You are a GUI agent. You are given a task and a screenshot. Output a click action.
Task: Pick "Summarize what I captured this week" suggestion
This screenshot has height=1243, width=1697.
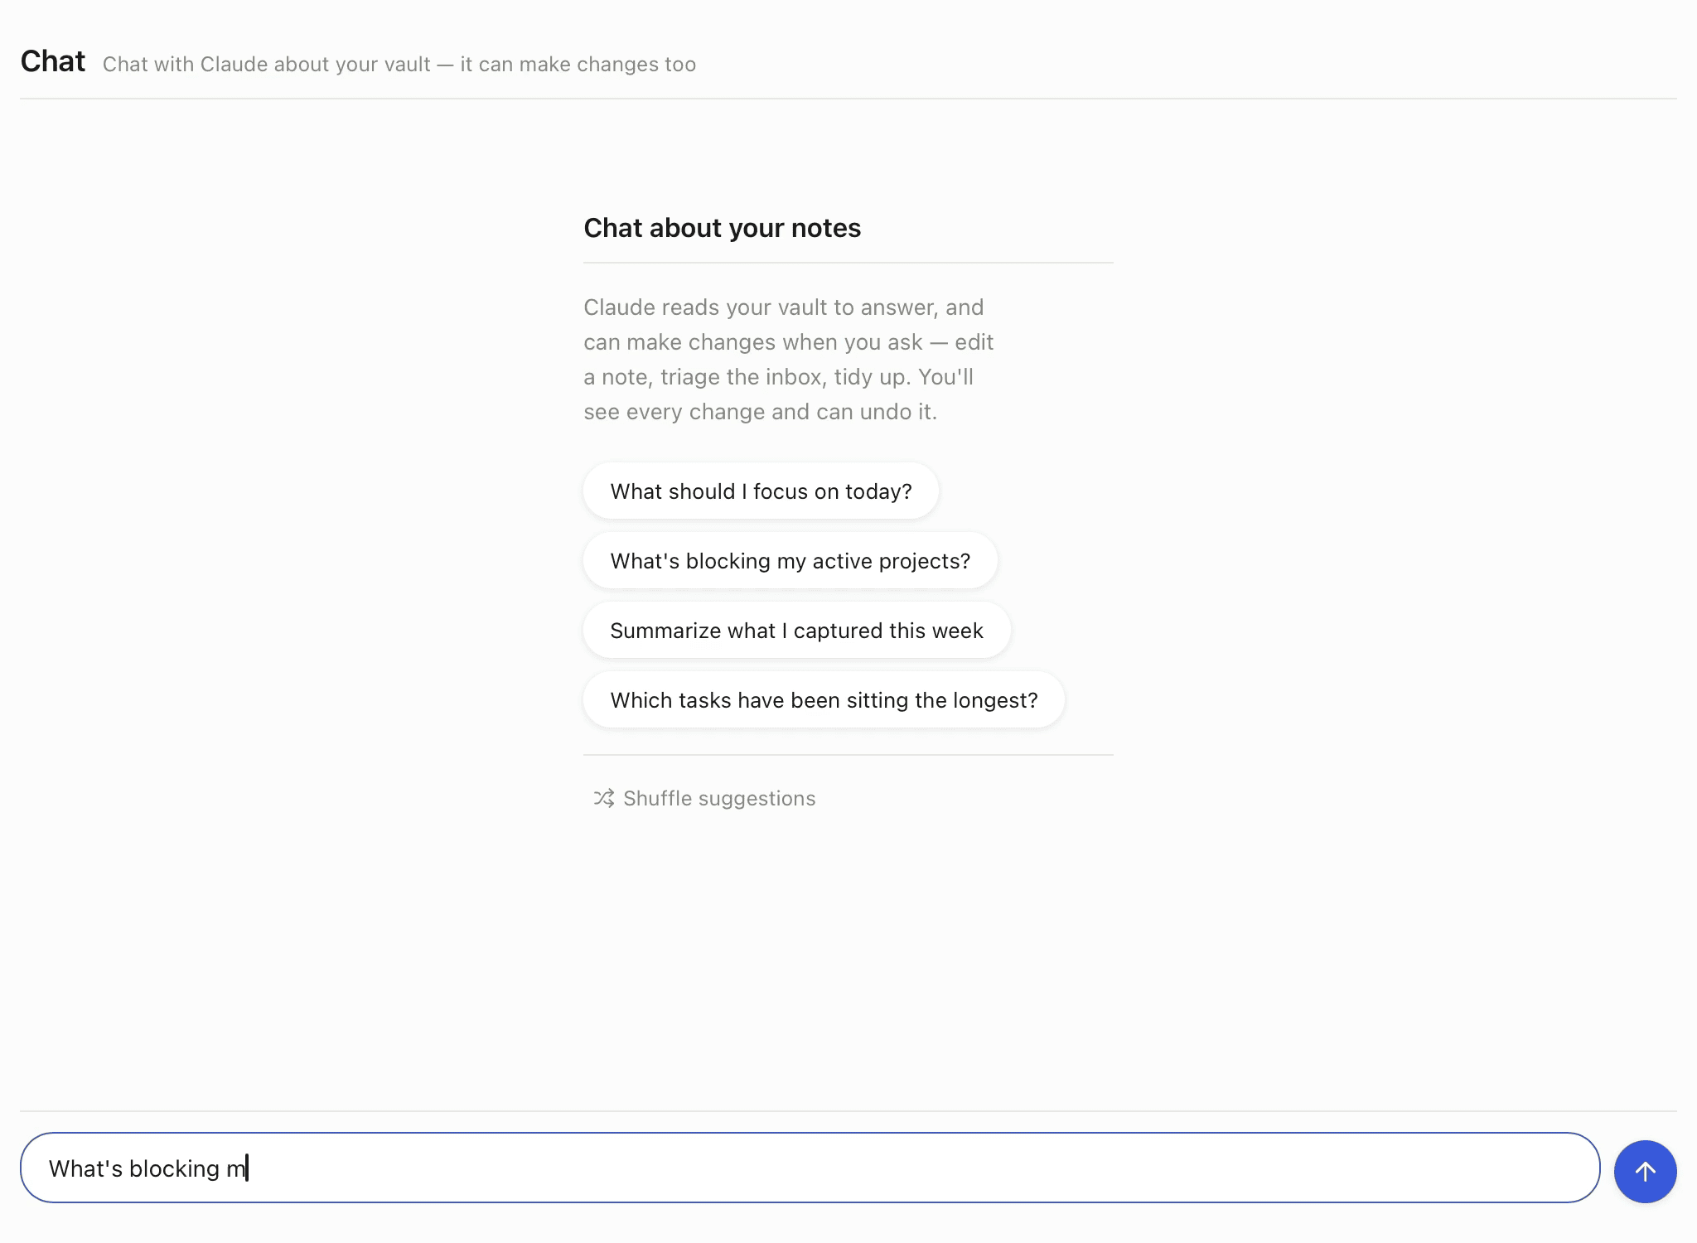tap(796, 631)
